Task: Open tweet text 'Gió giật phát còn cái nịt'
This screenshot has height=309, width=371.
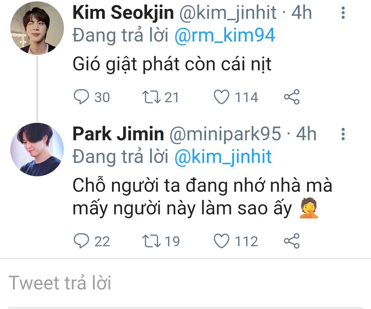Action: (172, 64)
